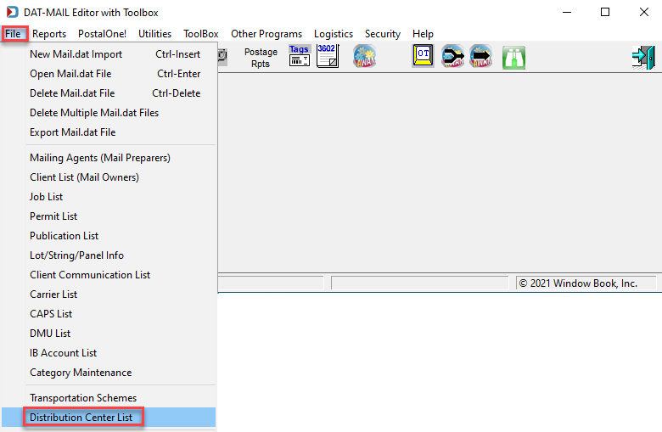Open the Tags toolbar icon
The width and height of the screenshot is (662, 432).
pos(300,56)
